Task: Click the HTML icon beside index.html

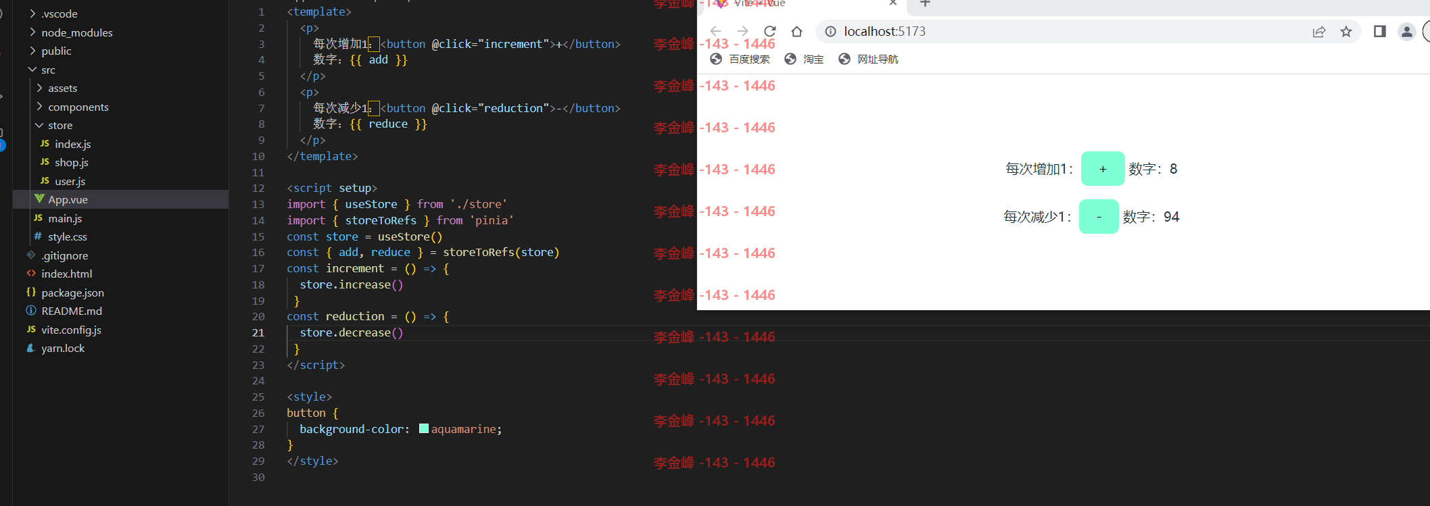Action: tap(31, 273)
